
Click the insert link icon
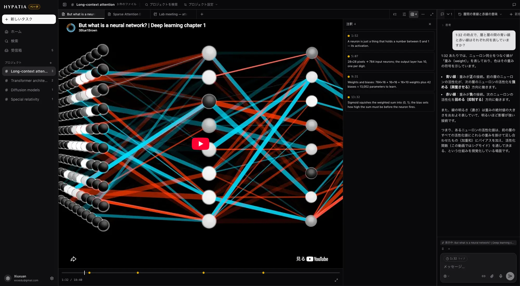click(x=484, y=276)
